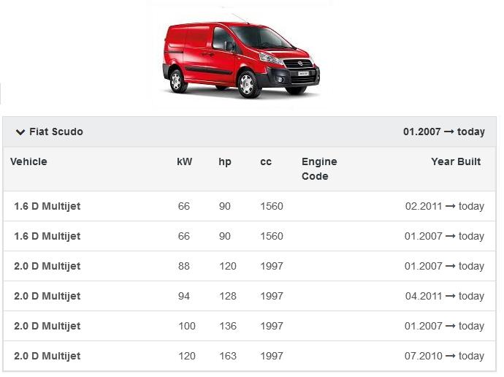Screen dimensions: 504x377
Task: Sort by the cc column header
Action: tap(266, 162)
